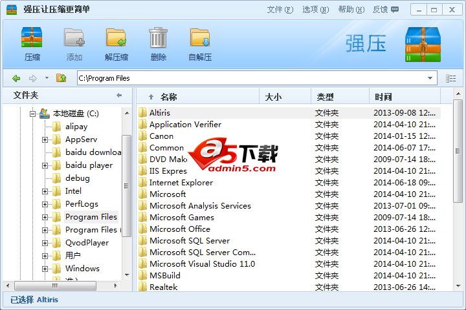This screenshot has height=310, width=466.
Task: Click the 反馈 feedback chat icon
Action: [395, 10]
